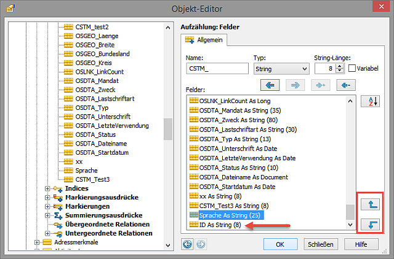Click Felder list scroll-up arrow
Viewport: 394px width, 259px height.
(x=350, y=101)
